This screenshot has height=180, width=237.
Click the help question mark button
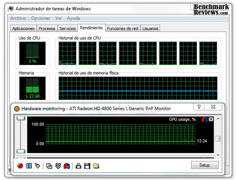(x=199, y=107)
